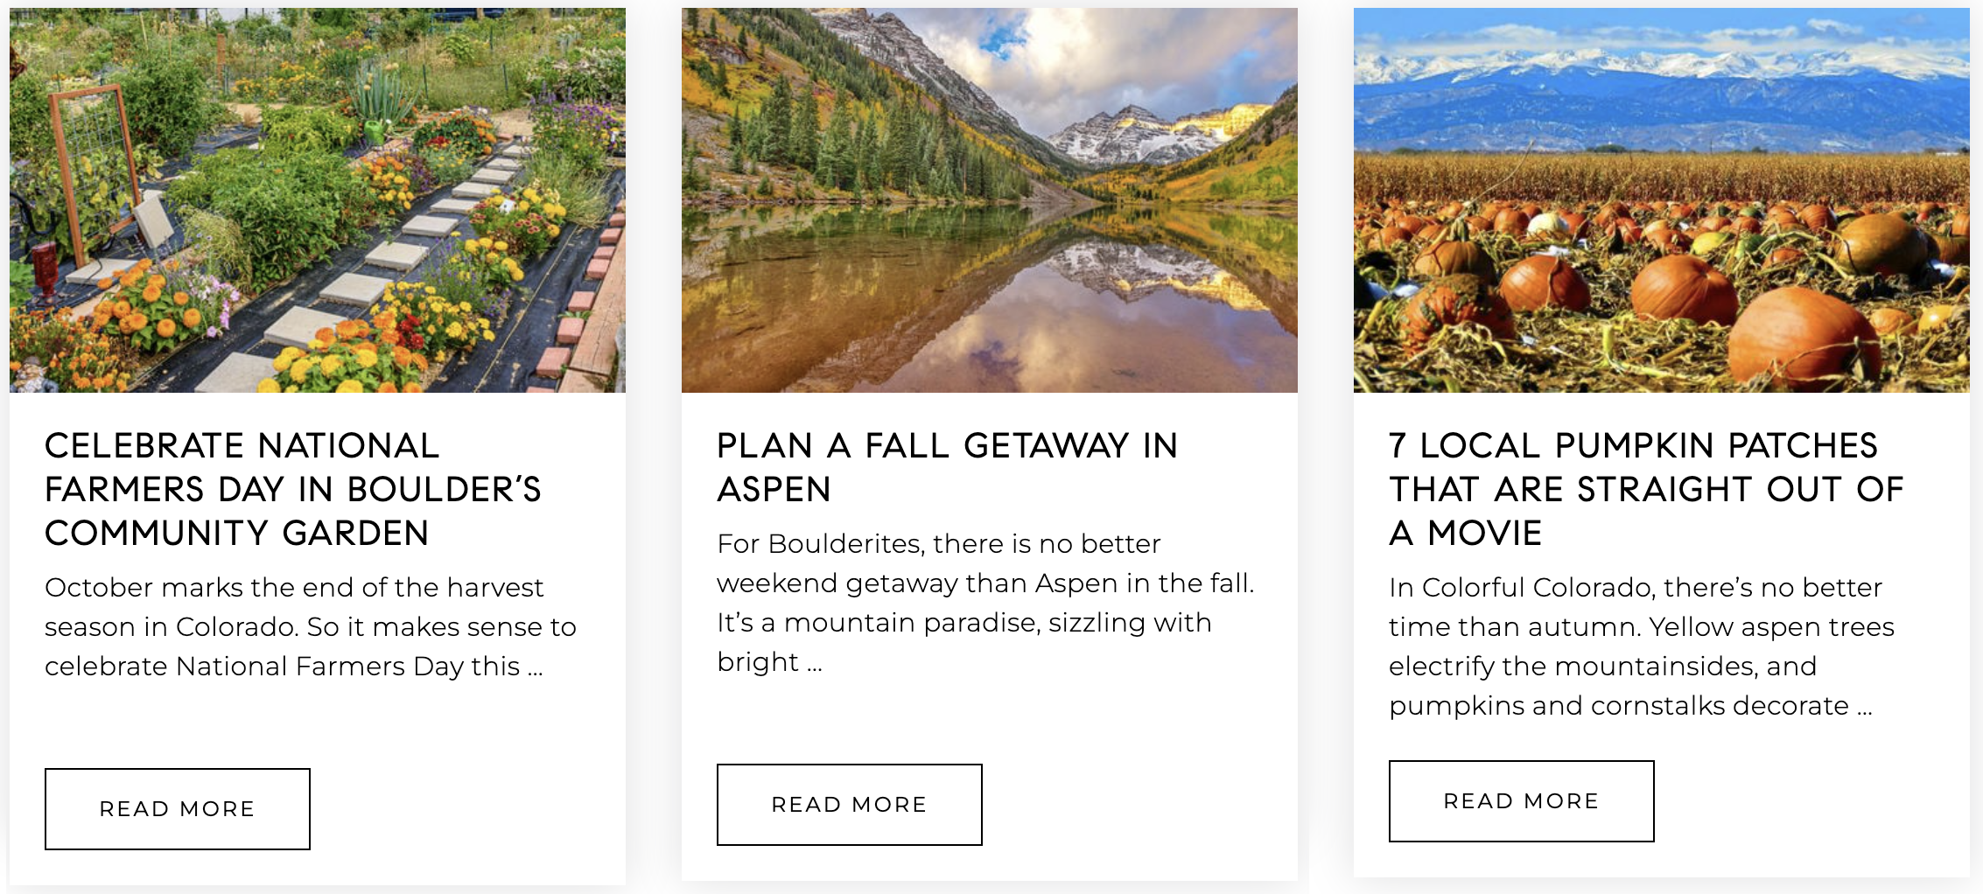1983x894 pixels.
Task: Click the 'In Colorful Colorado' excerpt paragraph
Action: click(1641, 646)
